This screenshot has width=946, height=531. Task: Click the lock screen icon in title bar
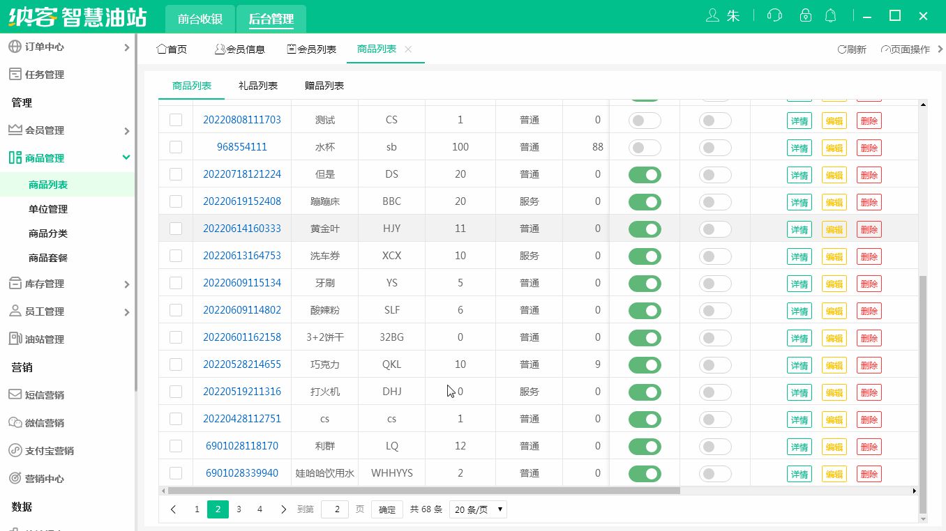tap(806, 15)
